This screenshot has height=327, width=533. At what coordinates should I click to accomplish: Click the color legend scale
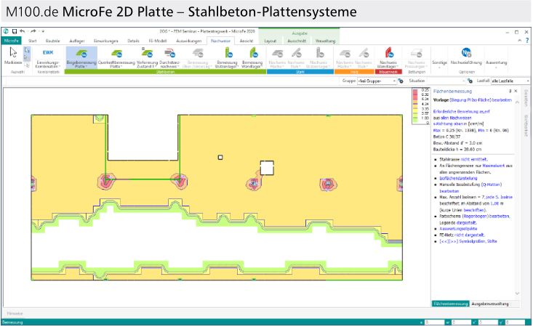pos(420,106)
